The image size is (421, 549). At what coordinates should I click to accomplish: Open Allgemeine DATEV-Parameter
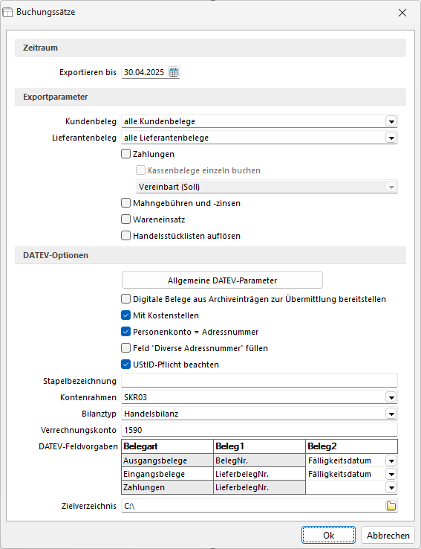[x=222, y=280]
